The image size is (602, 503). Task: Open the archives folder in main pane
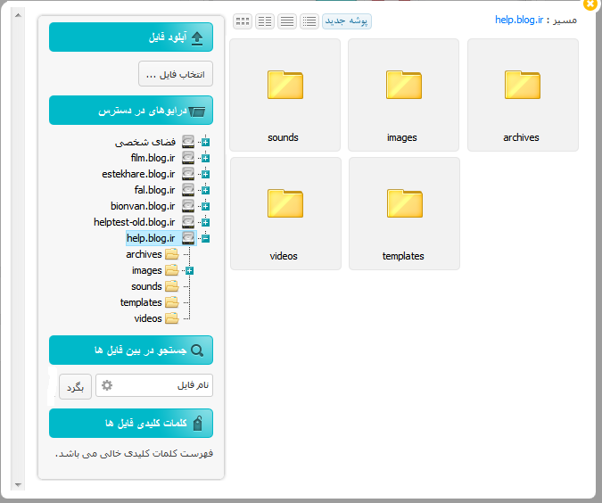(x=522, y=95)
